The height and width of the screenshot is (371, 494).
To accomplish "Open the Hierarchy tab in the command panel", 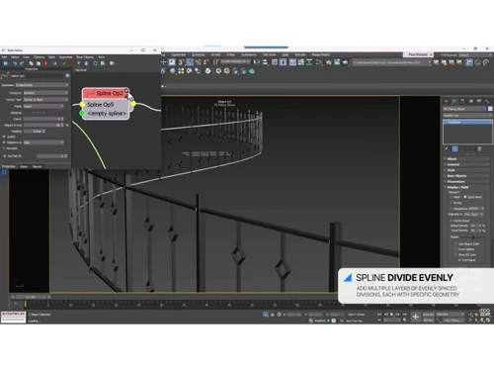I will click(x=462, y=101).
